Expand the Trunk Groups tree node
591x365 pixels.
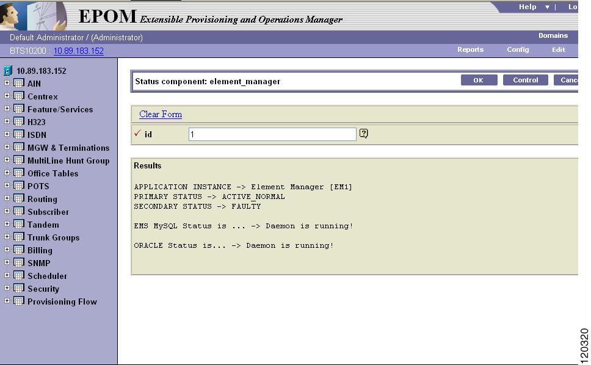(x=5, y=237)
